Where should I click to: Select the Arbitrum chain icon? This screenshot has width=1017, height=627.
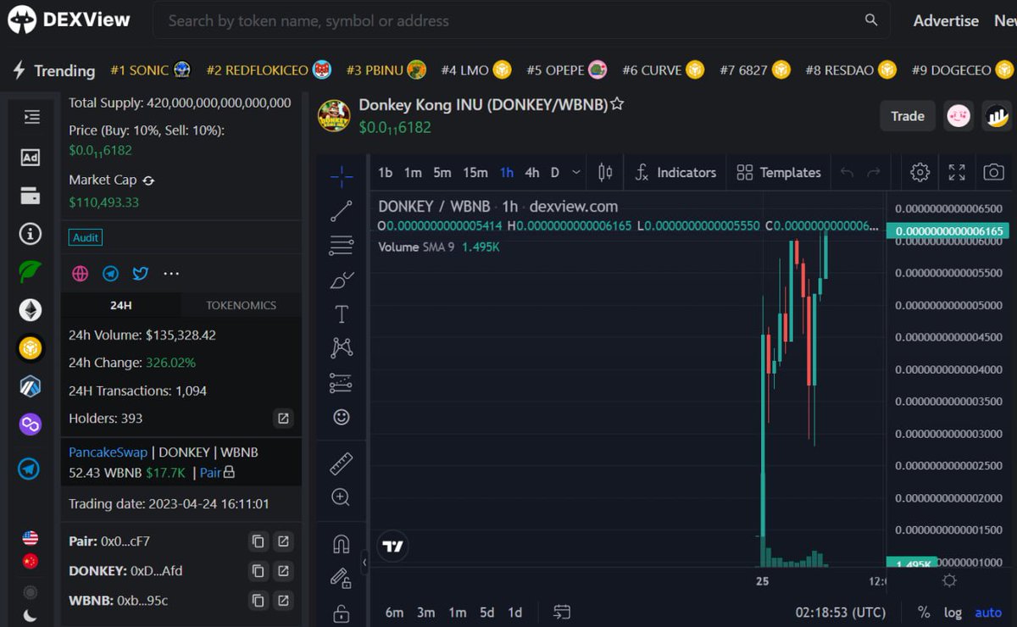coord(31,386)
